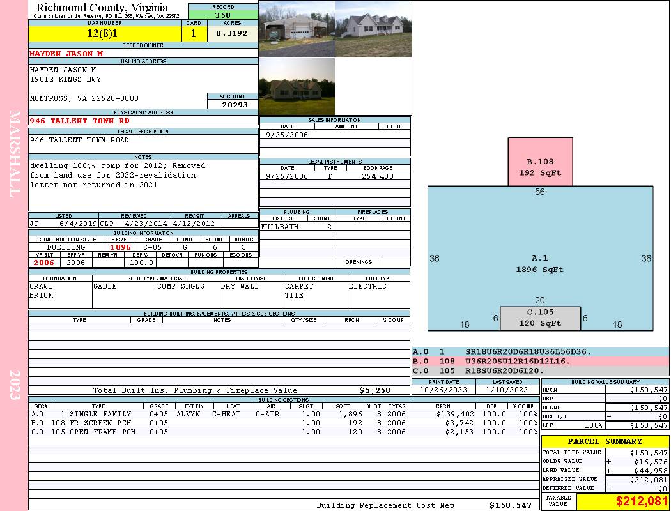The image size is (671, 511).
Task: Click inside the Notes text box
Action: [143, 185]
